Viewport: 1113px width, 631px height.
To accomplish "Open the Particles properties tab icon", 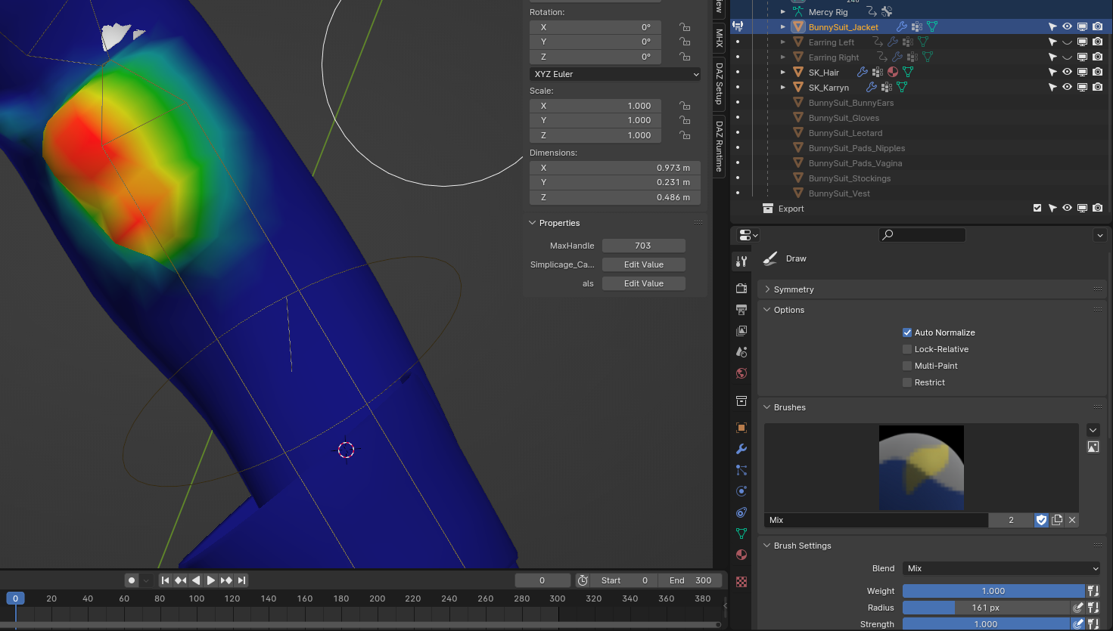I will (x=741, y=470).
